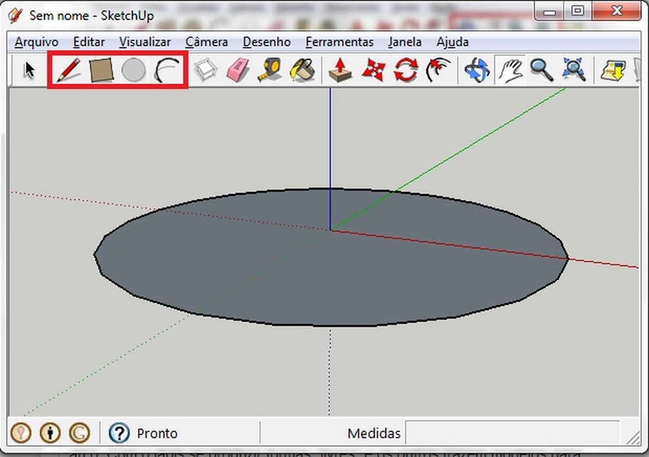The image size is (649, 457).
Task: Close the SketchUp window
Action: pos(616,11)
